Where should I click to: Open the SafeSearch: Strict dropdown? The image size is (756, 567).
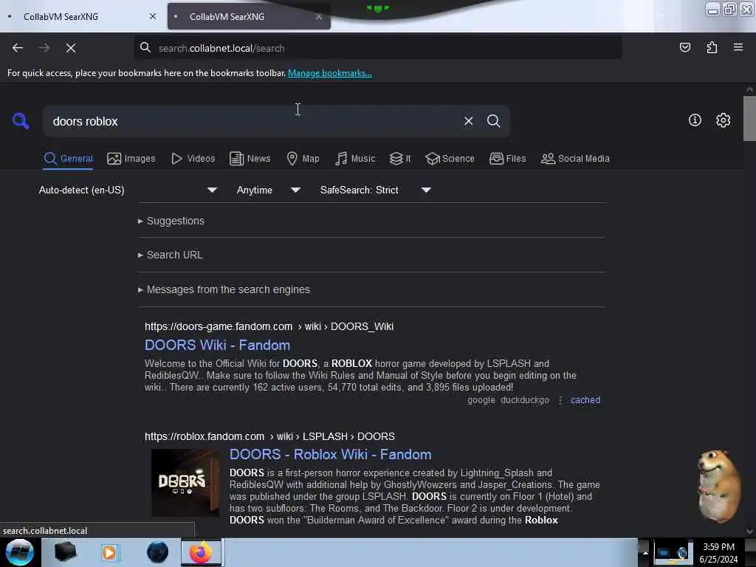(x=376, y=190)
